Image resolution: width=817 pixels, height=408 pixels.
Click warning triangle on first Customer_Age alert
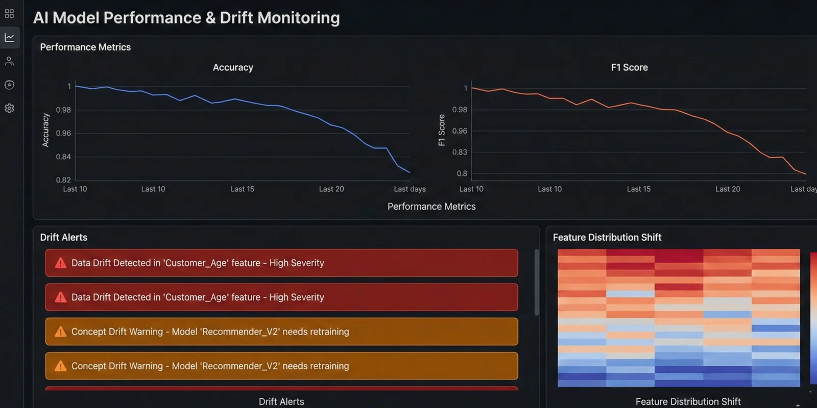pyautogui.click(x=61, y=263)
